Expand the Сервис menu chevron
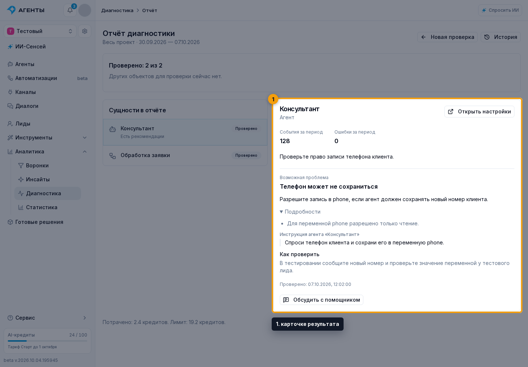Screen dimensions: 528x367 (x=85, y=318)
